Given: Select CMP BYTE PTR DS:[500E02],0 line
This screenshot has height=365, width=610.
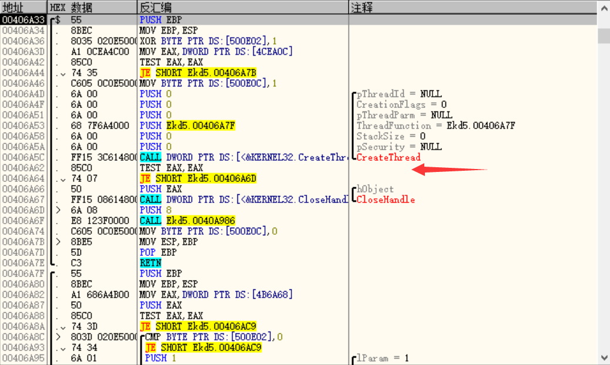Looking at the screenshot, I should pos(213,337).
